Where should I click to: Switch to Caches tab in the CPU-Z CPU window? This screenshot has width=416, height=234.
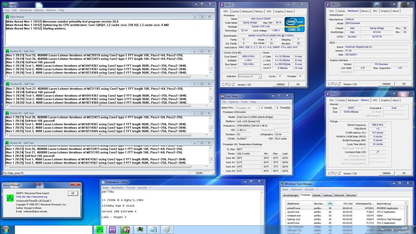235,11
